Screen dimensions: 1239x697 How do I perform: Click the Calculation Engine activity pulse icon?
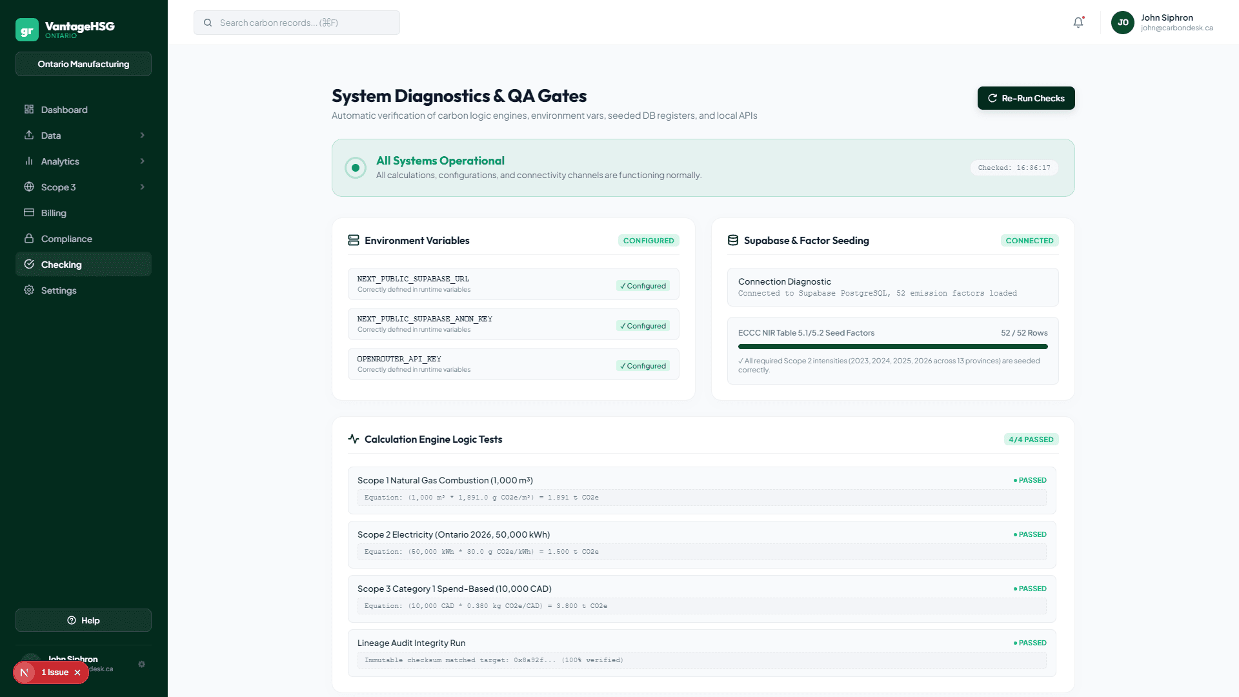tap(354, 439)
